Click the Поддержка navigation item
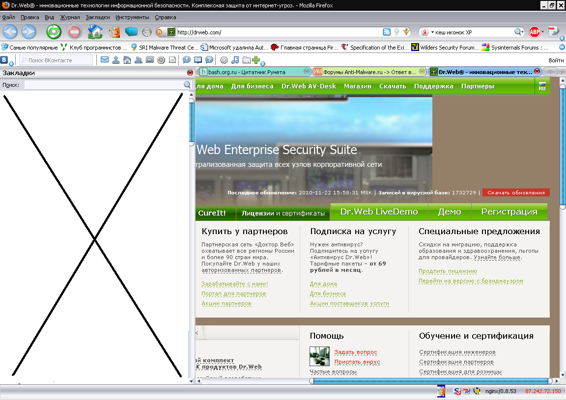Screen dimensions: 566x400 433,86
